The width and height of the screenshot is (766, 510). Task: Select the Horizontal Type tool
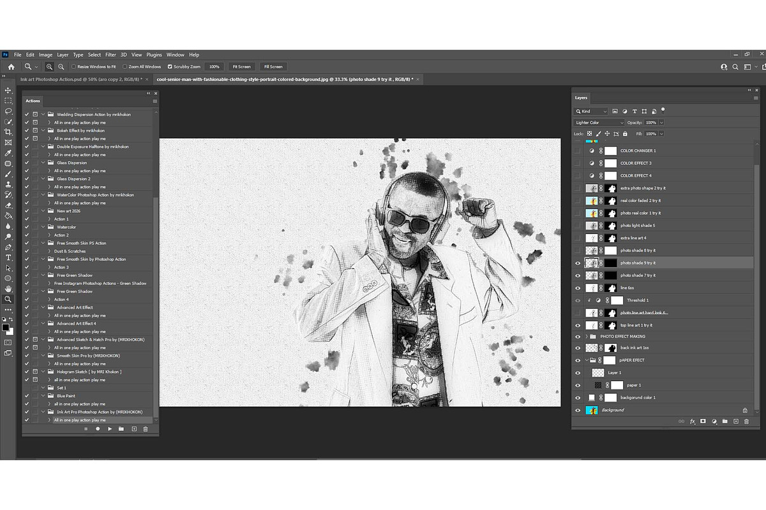point(8,258)
